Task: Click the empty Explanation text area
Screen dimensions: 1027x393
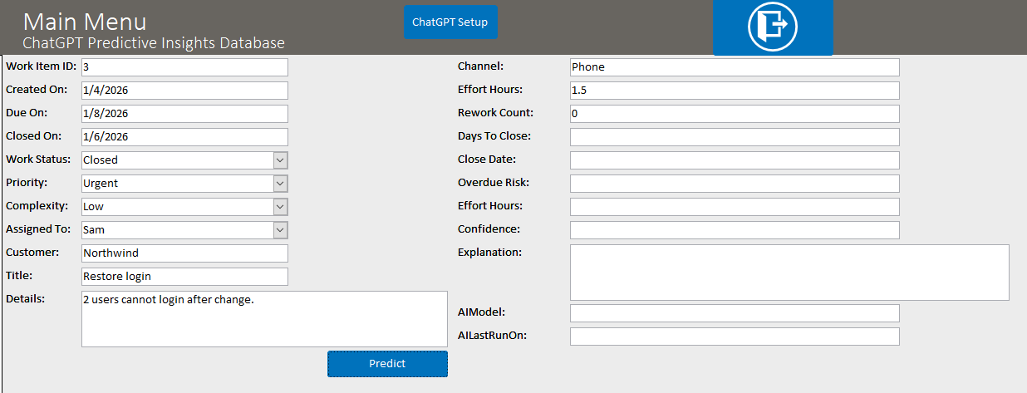Action: 789,273
